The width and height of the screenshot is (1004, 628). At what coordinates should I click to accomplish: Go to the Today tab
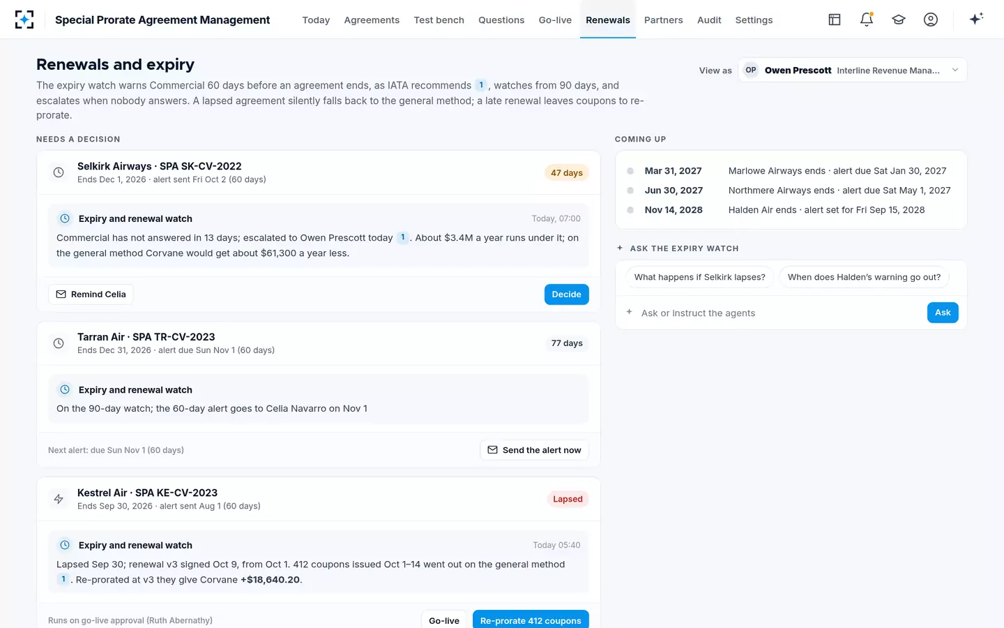pyautogui.click(x=316, y=20)
